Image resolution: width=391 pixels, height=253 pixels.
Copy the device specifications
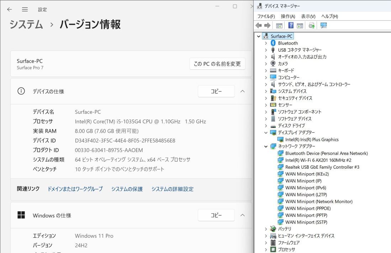(216, 91)
